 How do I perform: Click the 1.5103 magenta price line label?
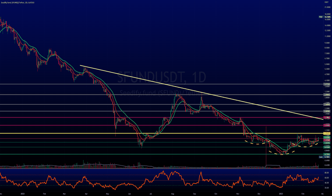click(x=327, y=125)
